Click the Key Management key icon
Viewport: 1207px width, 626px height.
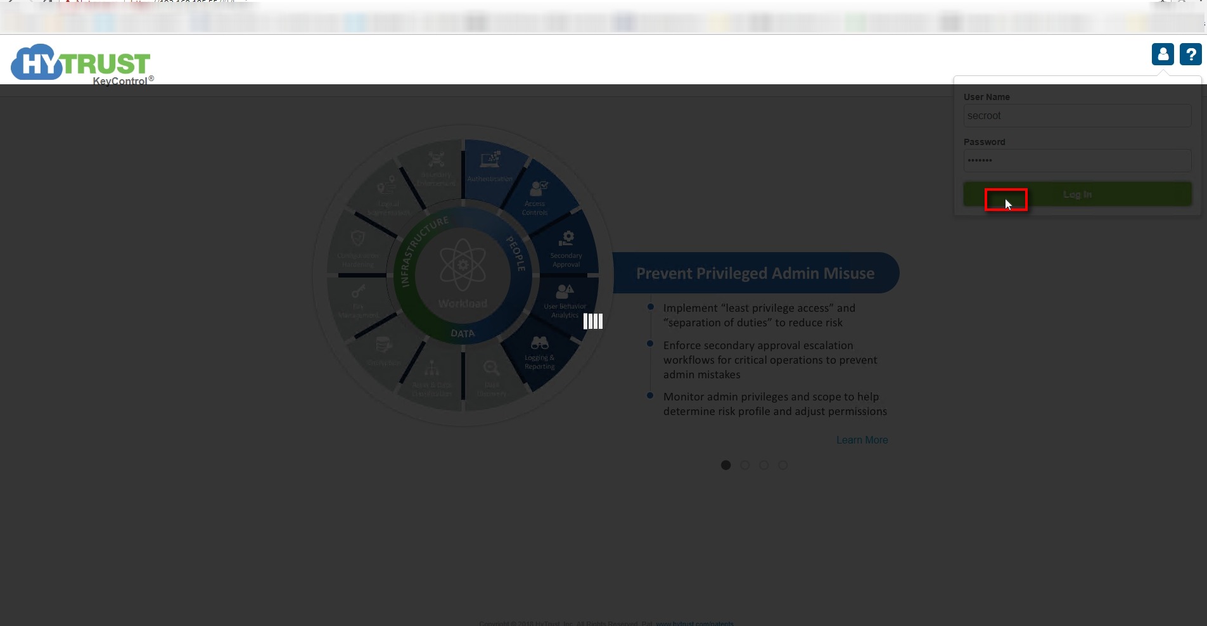pyautogui.click(x=359, y=291)
